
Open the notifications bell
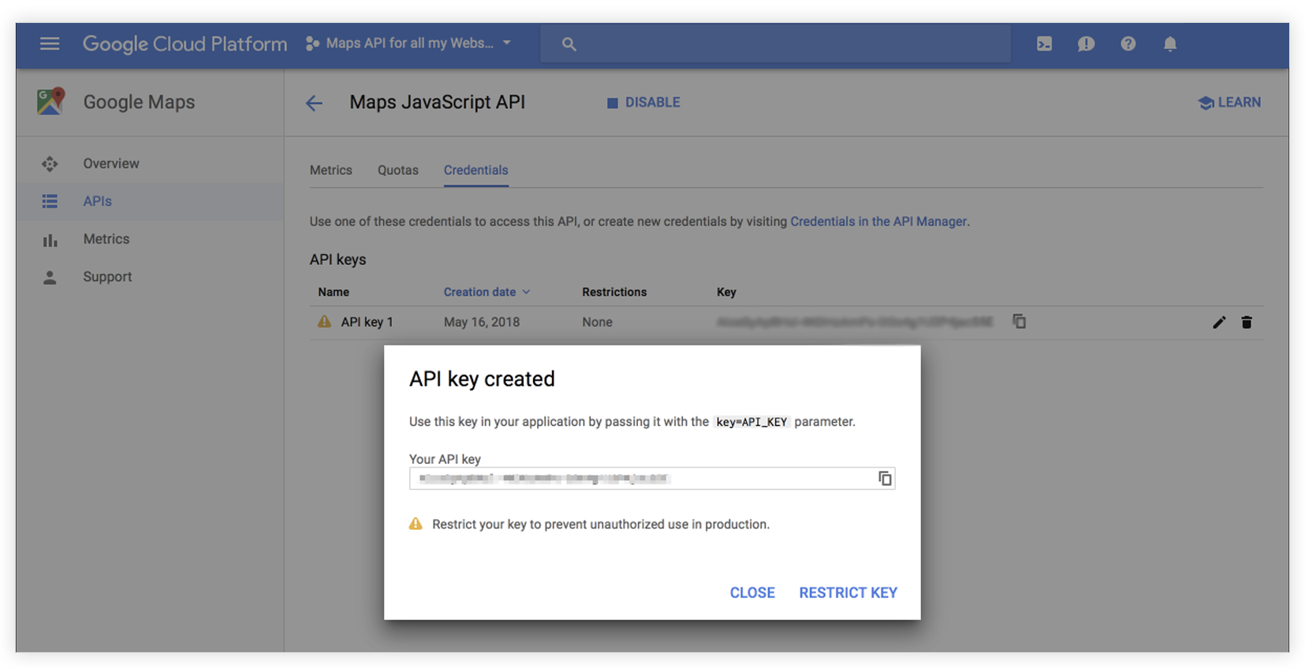pyautogui.click(x=1170, y=44)
